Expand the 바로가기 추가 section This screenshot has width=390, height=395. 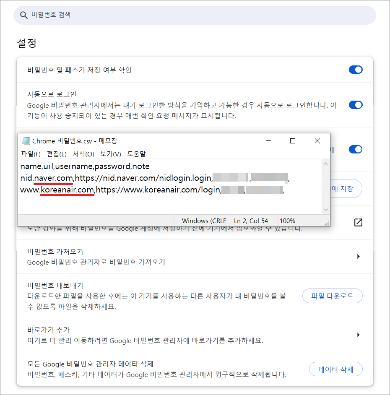click(x=359, y=335)
